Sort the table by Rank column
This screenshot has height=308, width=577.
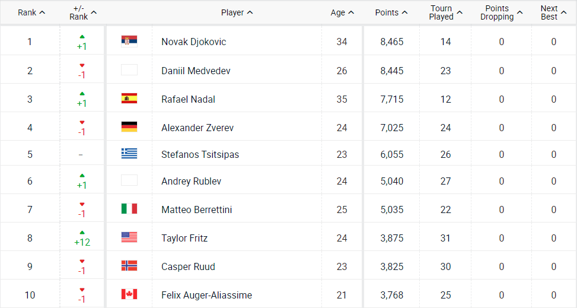coord(31,12)
